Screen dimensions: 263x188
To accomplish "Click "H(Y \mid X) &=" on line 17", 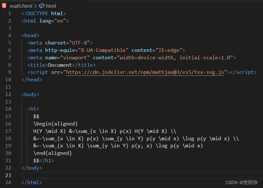I will pyautogui.click(x=54, y=131).
